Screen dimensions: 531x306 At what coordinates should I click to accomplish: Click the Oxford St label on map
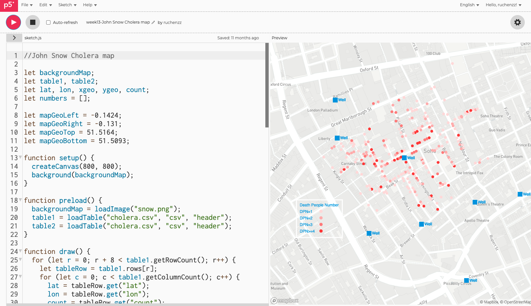click(369, 69)
